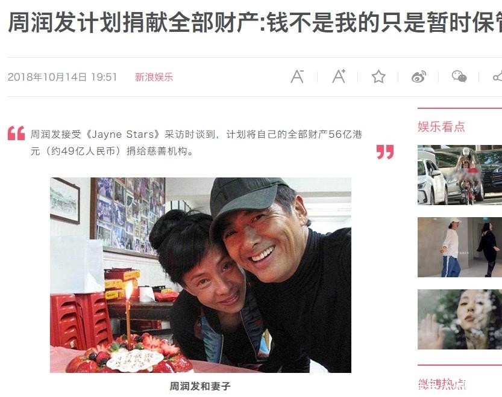Image resolution: width=502 pixels, height=397 pixels.
Task: Share article via the WeChat icon
Action: click(x=459, y=76)
